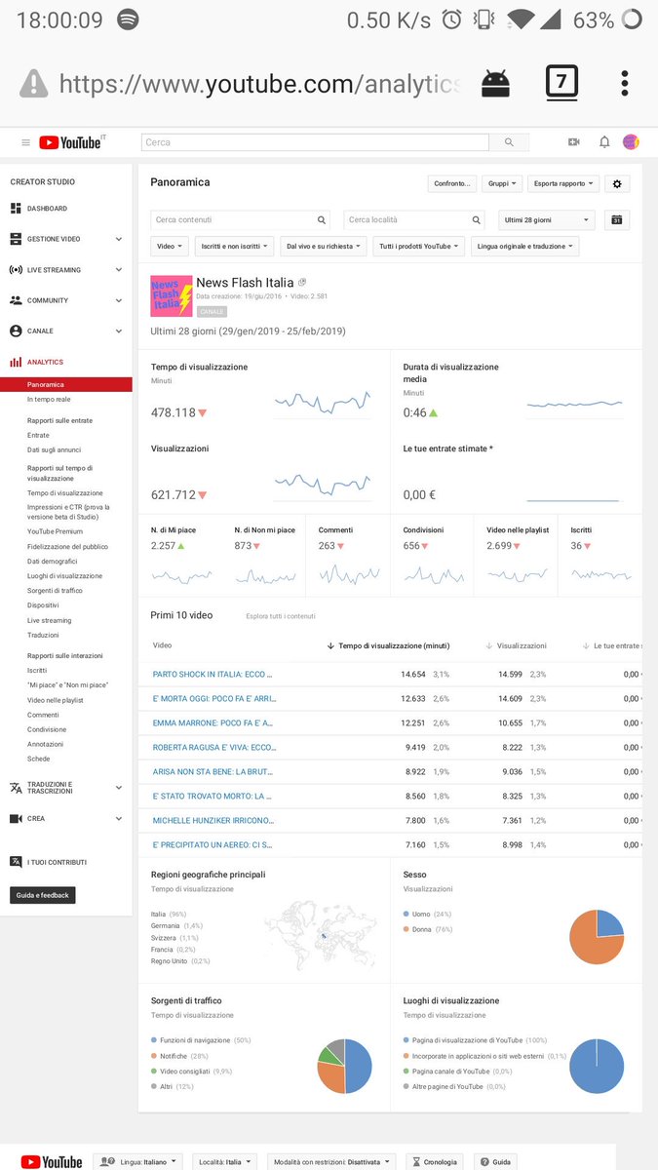Open Iscritti e non iscritti dropdown
The height and width of the screenshot is (1170, 658).
point(235,247)
